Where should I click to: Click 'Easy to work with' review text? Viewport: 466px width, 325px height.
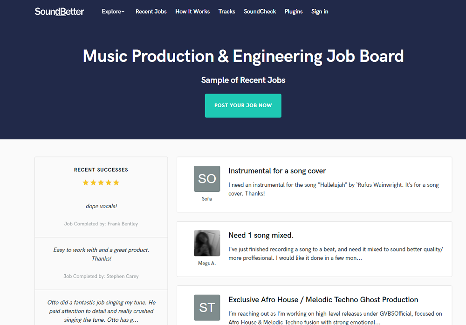pos(101,254)
